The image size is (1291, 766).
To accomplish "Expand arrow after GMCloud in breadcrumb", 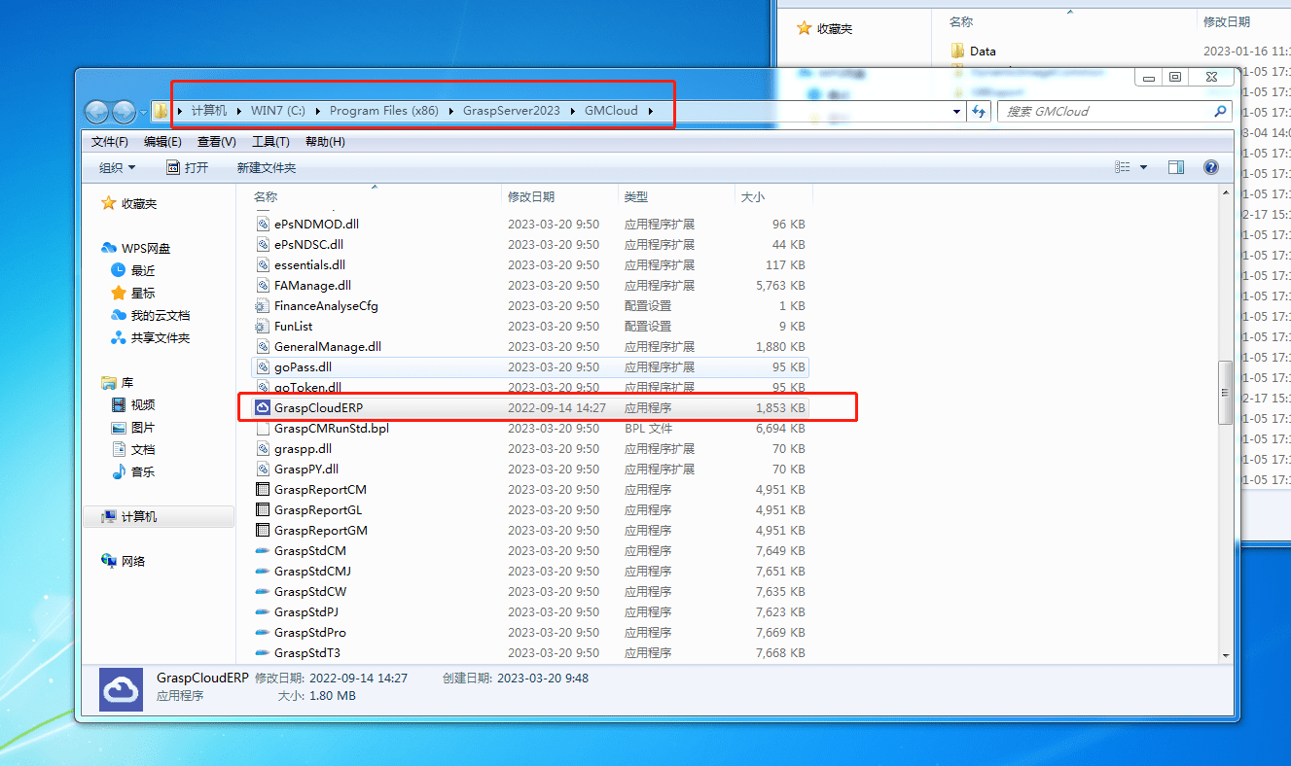I will [651, 111].
